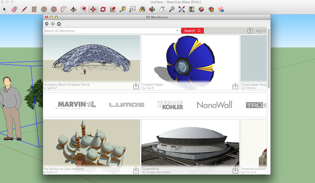The width and height of the screenshot is (315, 183).
Task: Select the Offset tool
Action: coord(83,9)
